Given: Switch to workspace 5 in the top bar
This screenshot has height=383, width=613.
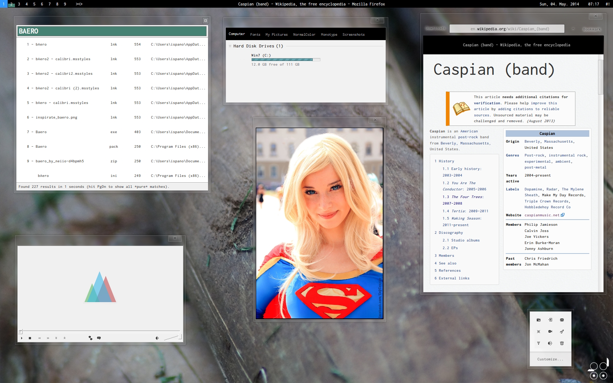Looking at the screenshot, I should [x=34, y=4].
